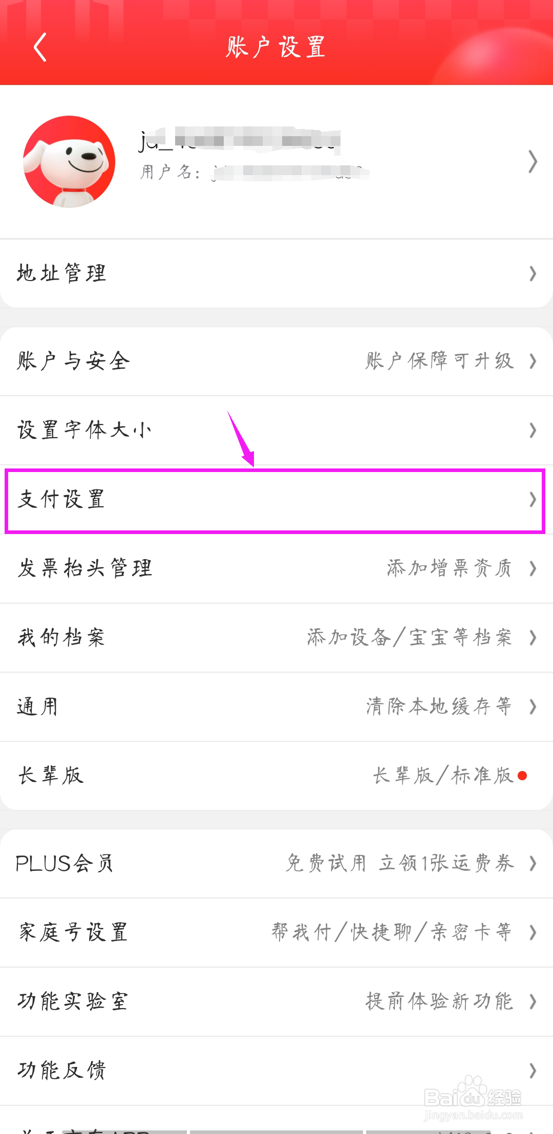The width and height of the screenshot is (553, 1134).
Task: Tap chevron in 家庭号设置 row
Action: [533, 933]
